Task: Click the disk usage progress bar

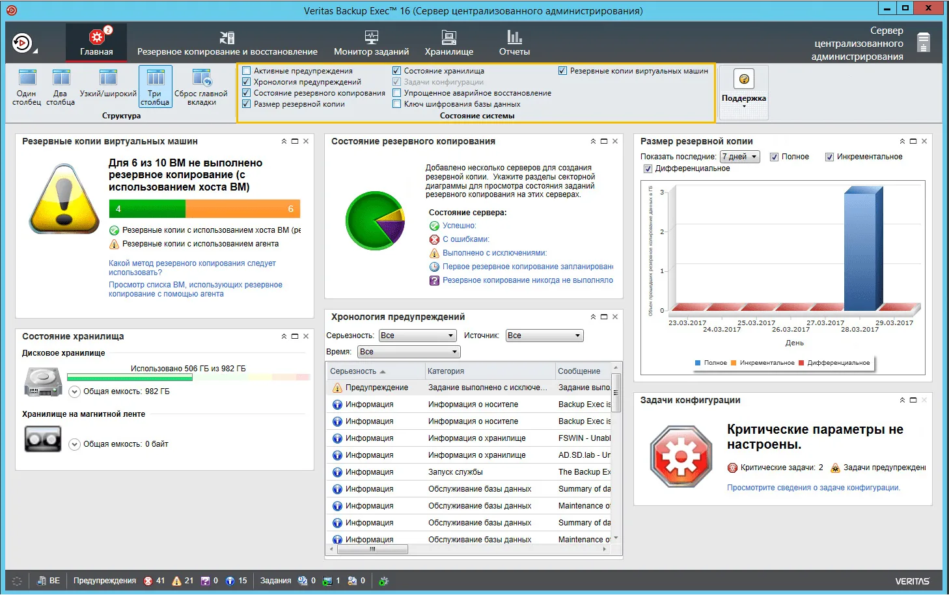Action: point(188,377)
